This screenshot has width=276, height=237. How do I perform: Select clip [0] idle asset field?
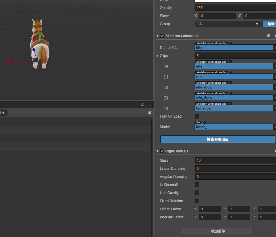tap(234, 66)
